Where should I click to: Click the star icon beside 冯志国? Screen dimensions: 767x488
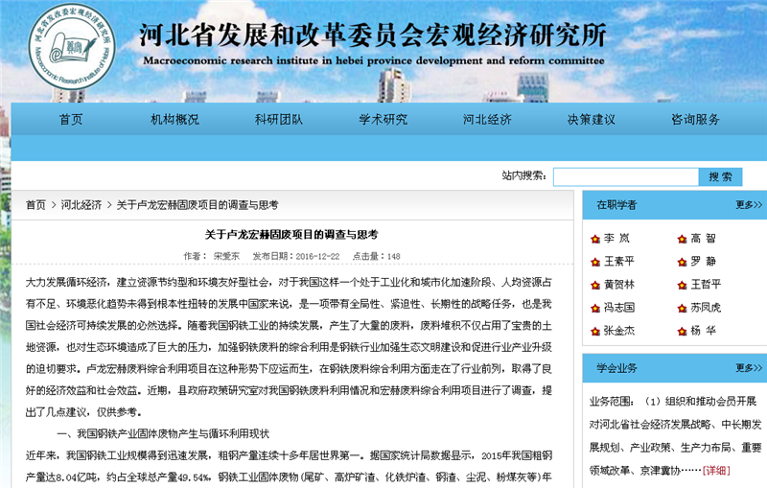(595, 308)
